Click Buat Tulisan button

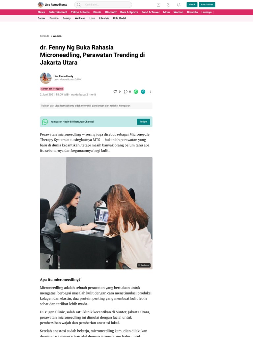click(x=207, y=5)
